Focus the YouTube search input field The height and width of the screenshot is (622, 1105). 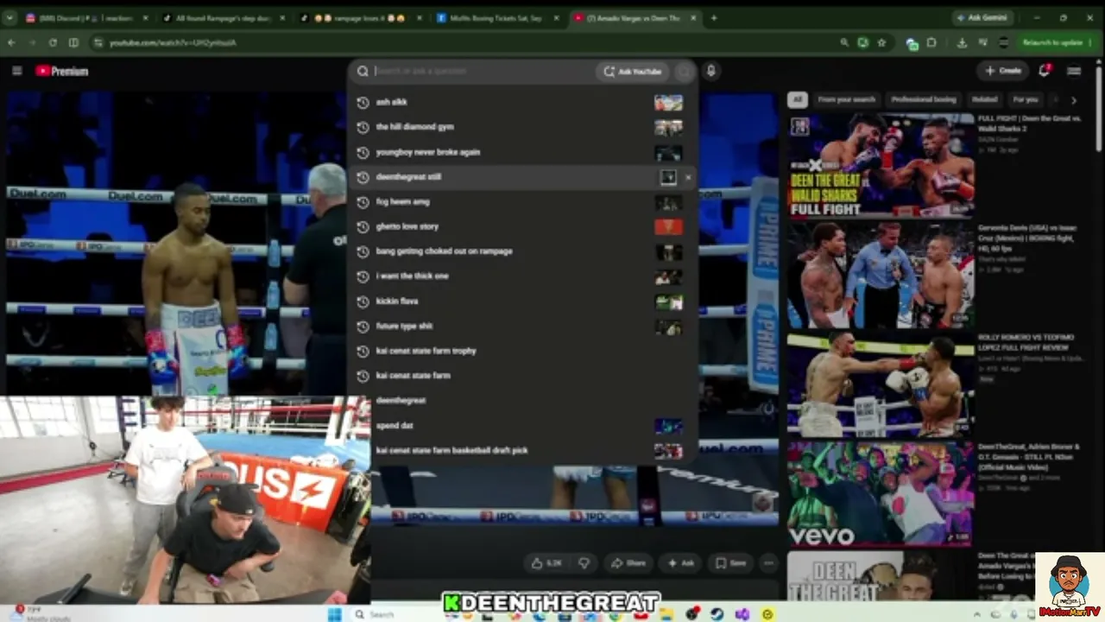[482, 72]
